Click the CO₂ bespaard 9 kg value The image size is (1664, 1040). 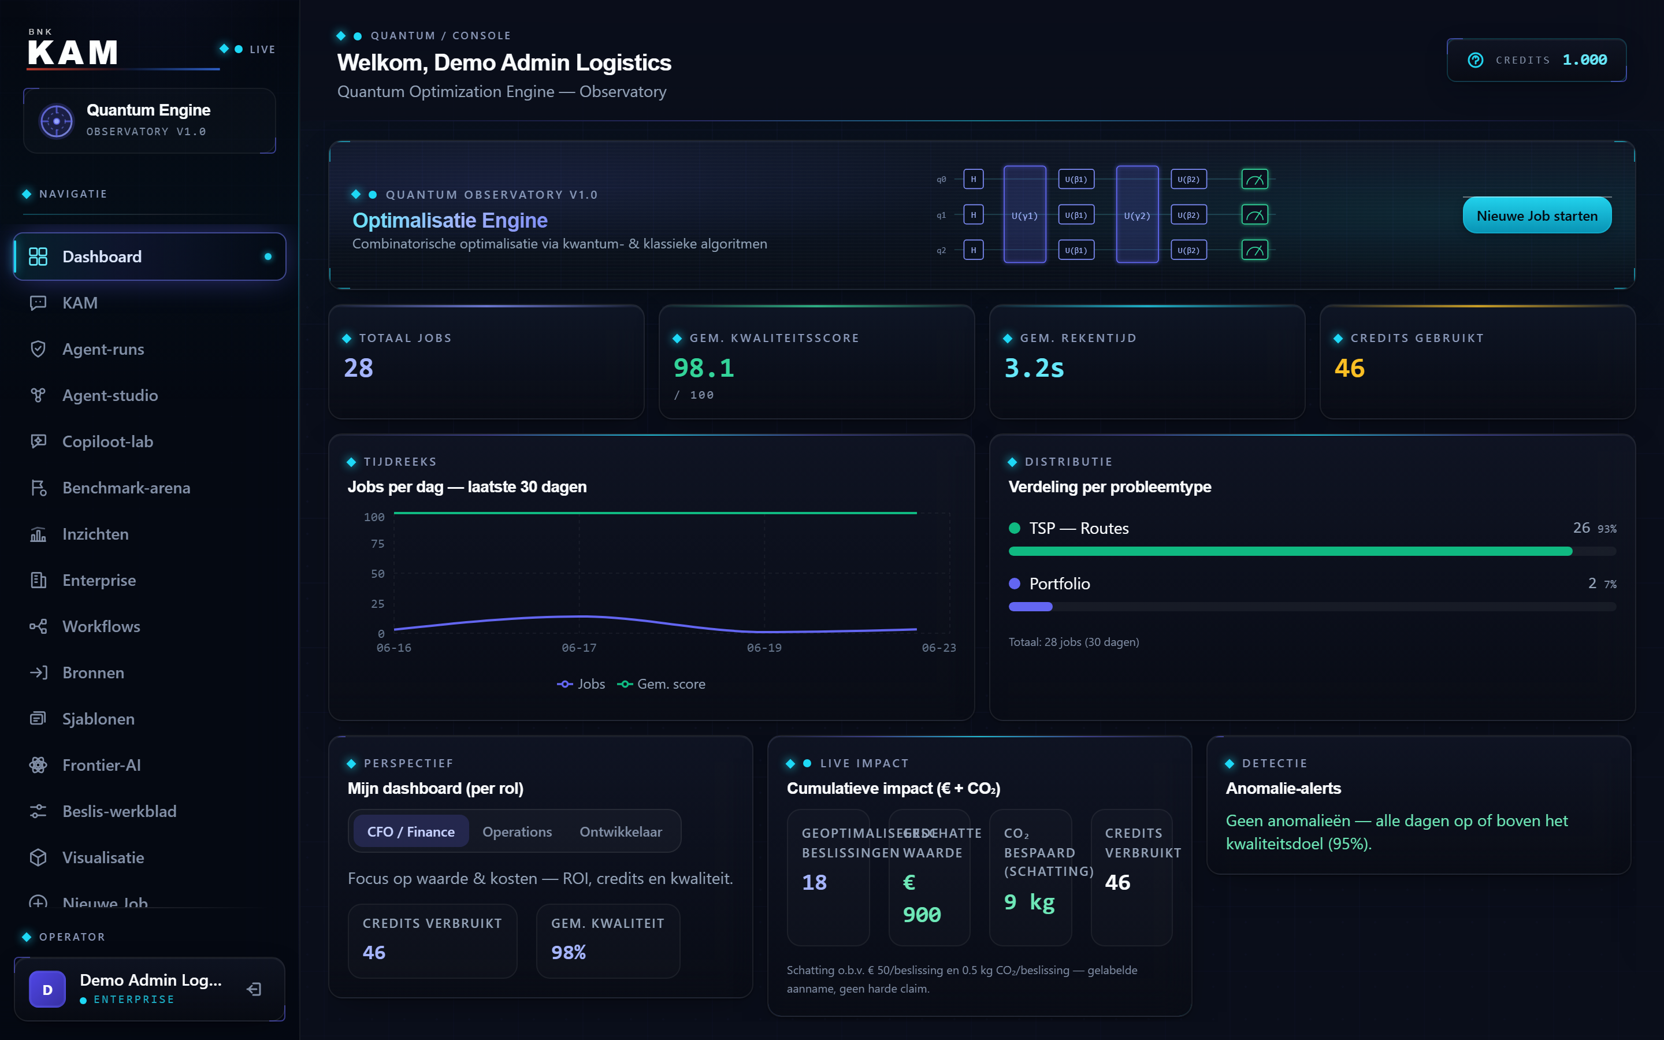(1030, 902)
